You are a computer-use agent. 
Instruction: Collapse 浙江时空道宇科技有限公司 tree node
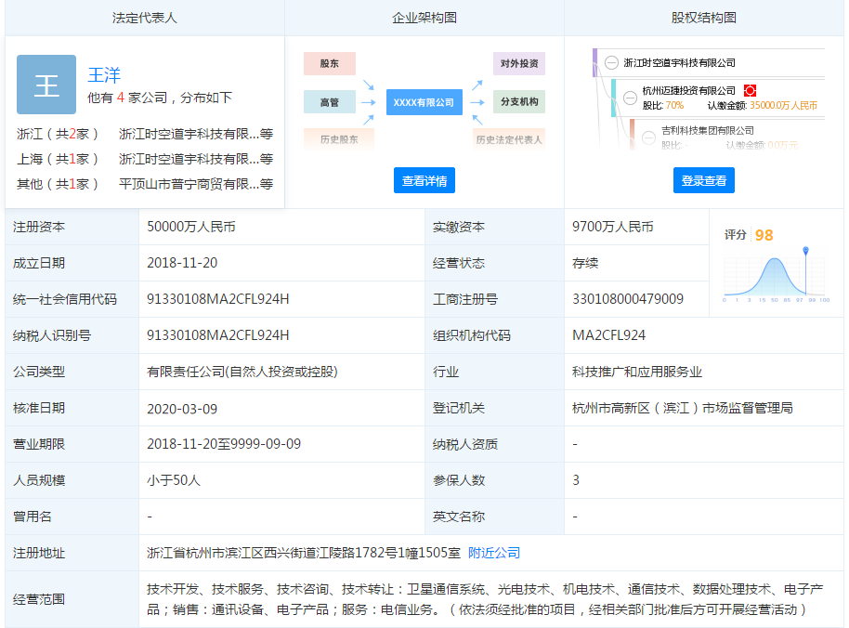point(611,63)
